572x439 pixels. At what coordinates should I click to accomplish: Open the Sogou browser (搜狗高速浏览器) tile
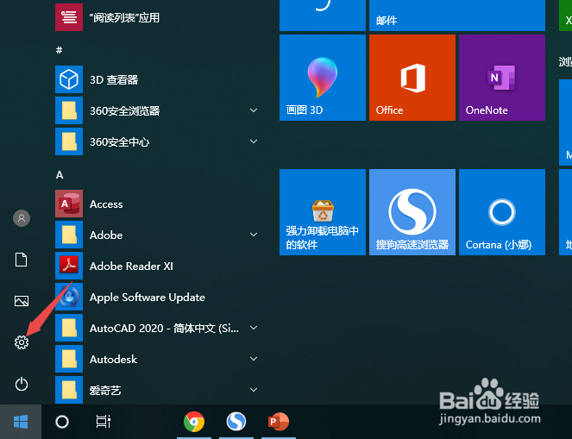coord(412,212)
